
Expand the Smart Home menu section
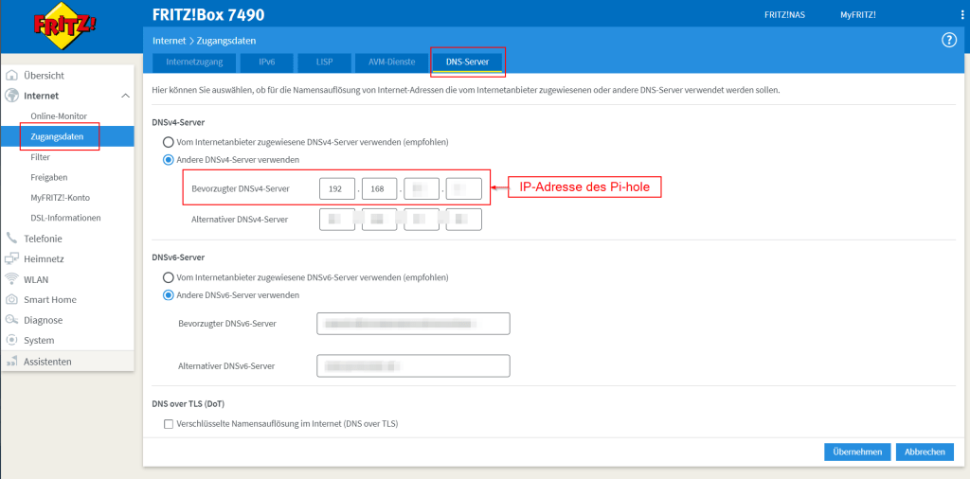(x=49, y=300)
